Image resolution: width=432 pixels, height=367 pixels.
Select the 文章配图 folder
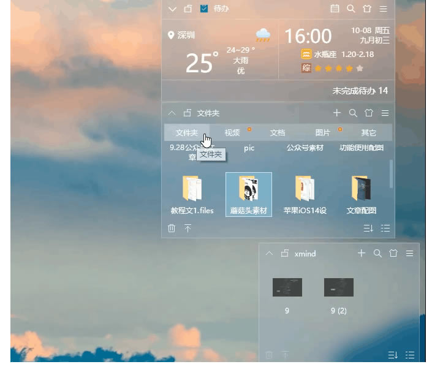point(361,195)
